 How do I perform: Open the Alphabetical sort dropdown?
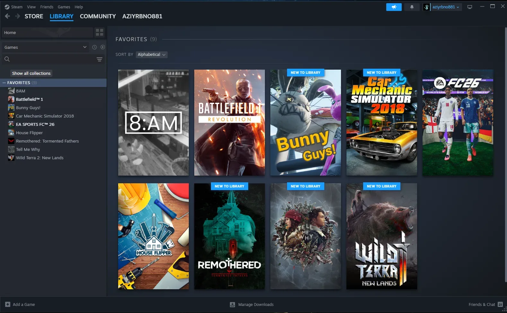coord(152,55)
